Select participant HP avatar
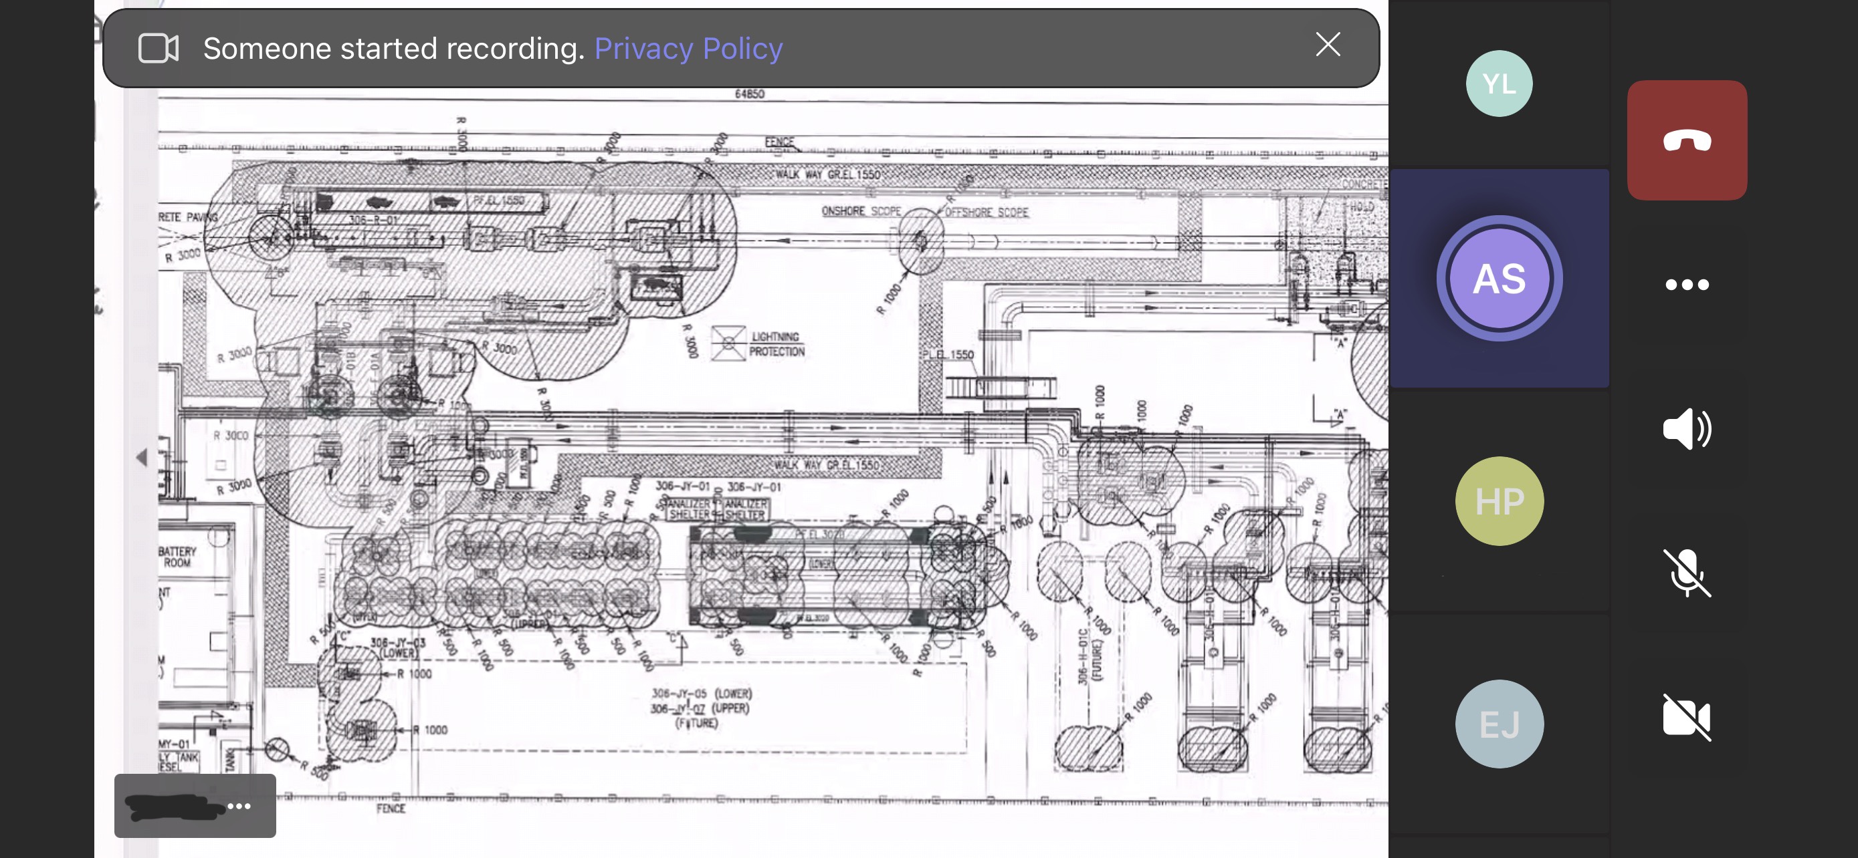Screen dimensions: 1858x858 pyautogui.click(x=1499, y=500)
